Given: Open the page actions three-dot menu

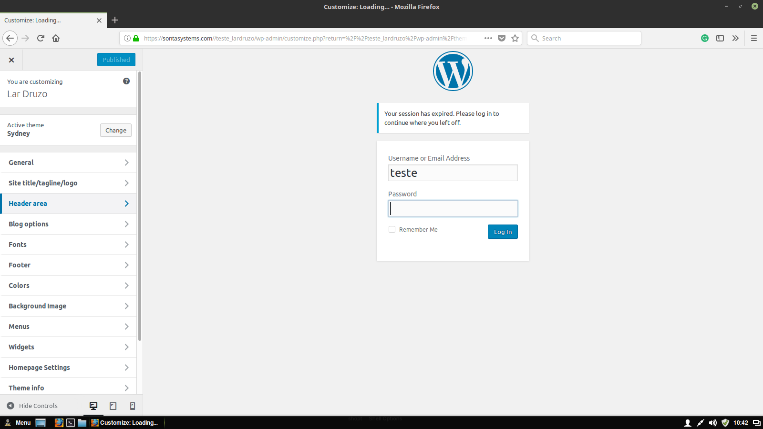Looking at the screenshot, I should pos(488,38).
